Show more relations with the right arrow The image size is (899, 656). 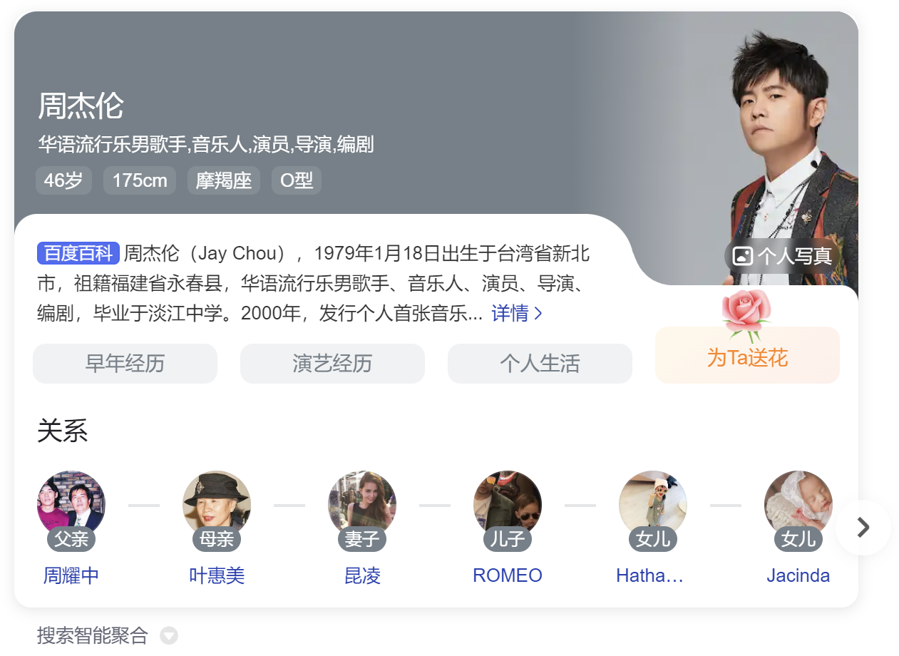863,528
